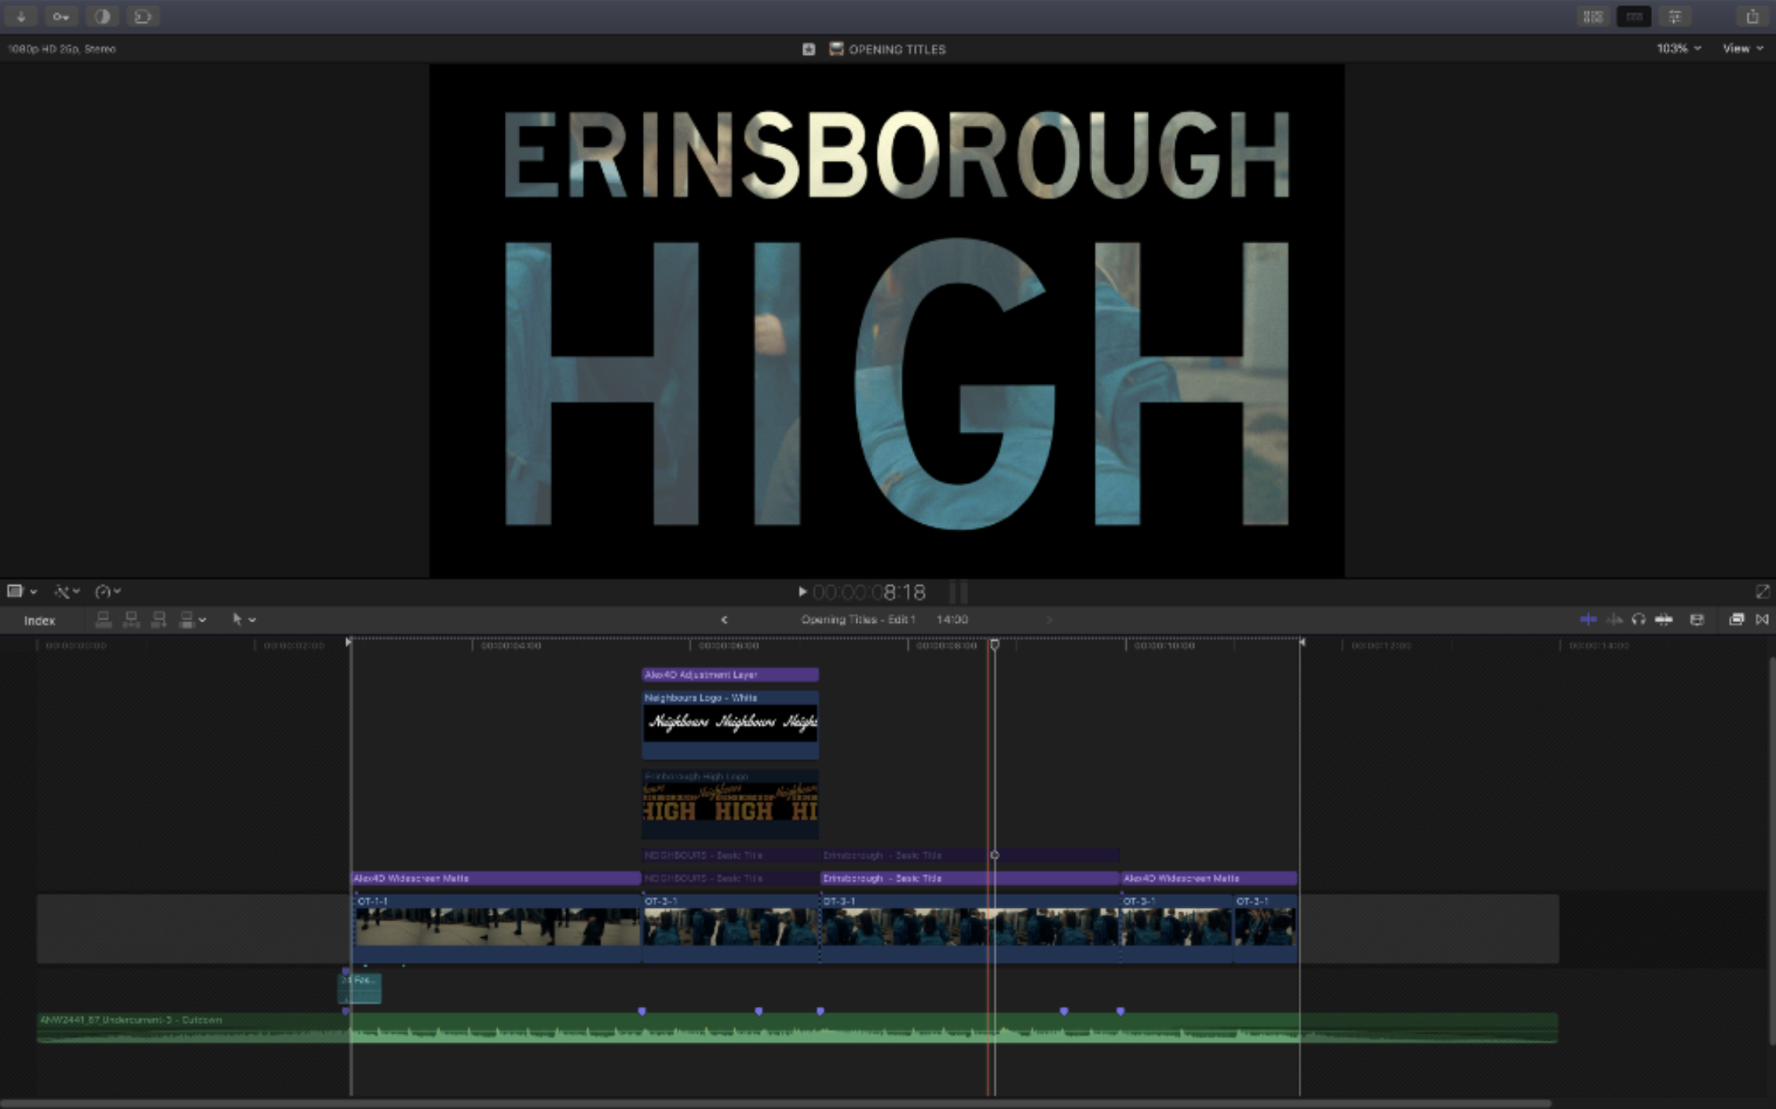The height and width of the screenshot is (1109, 1776).
Task: Open the timeline Index panel
Action: [39, 620]
